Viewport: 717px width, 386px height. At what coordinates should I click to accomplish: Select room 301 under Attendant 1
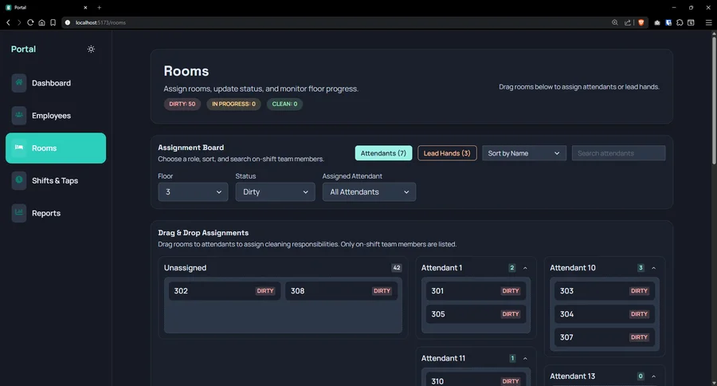tap(476, 291)
